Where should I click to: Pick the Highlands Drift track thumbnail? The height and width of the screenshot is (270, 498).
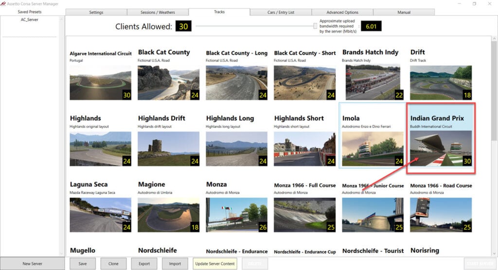tap(169, 149)
